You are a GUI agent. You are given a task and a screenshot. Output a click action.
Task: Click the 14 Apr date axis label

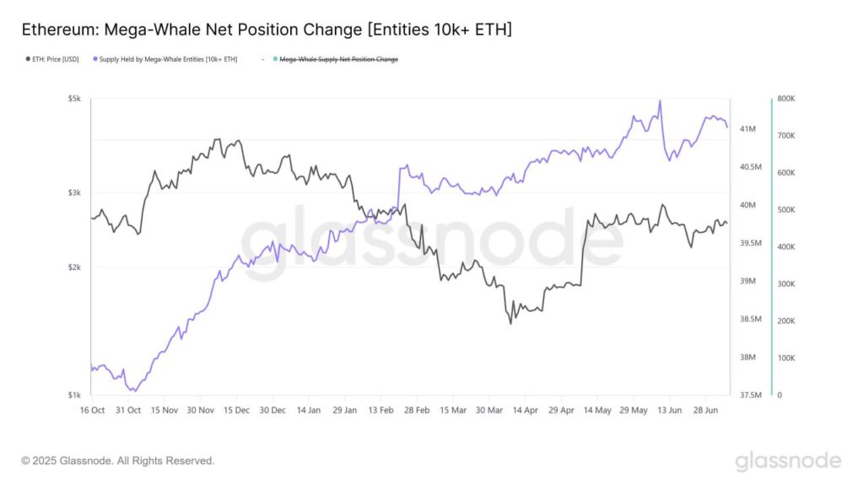(526, 410)
